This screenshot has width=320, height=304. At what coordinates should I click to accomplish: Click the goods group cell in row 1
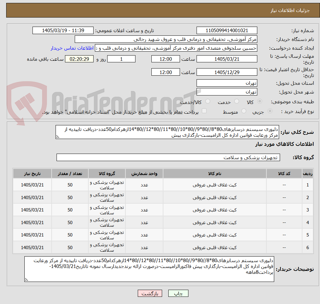click(107, 185)
